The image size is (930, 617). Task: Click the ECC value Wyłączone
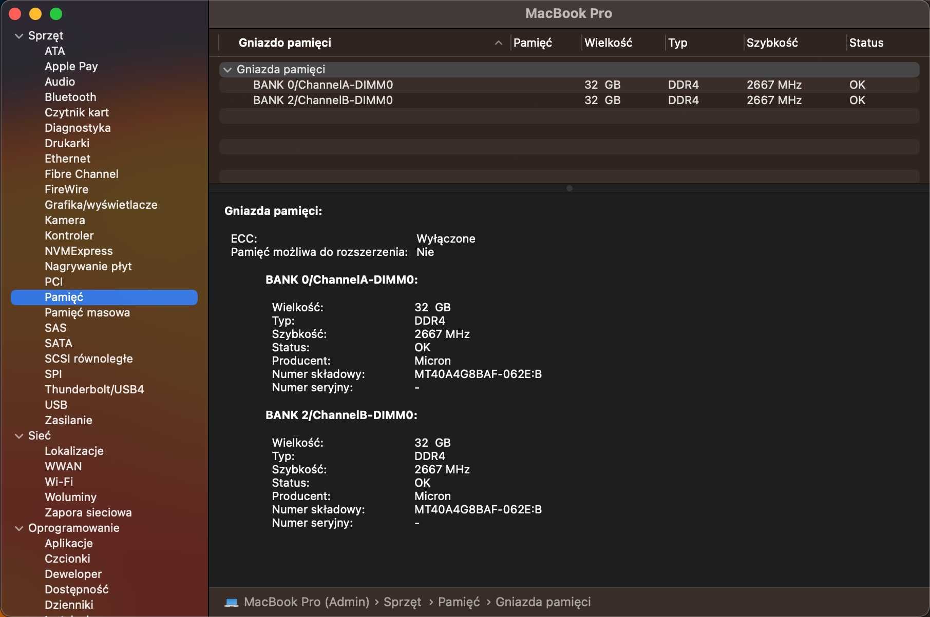click(x=446, y=239)
